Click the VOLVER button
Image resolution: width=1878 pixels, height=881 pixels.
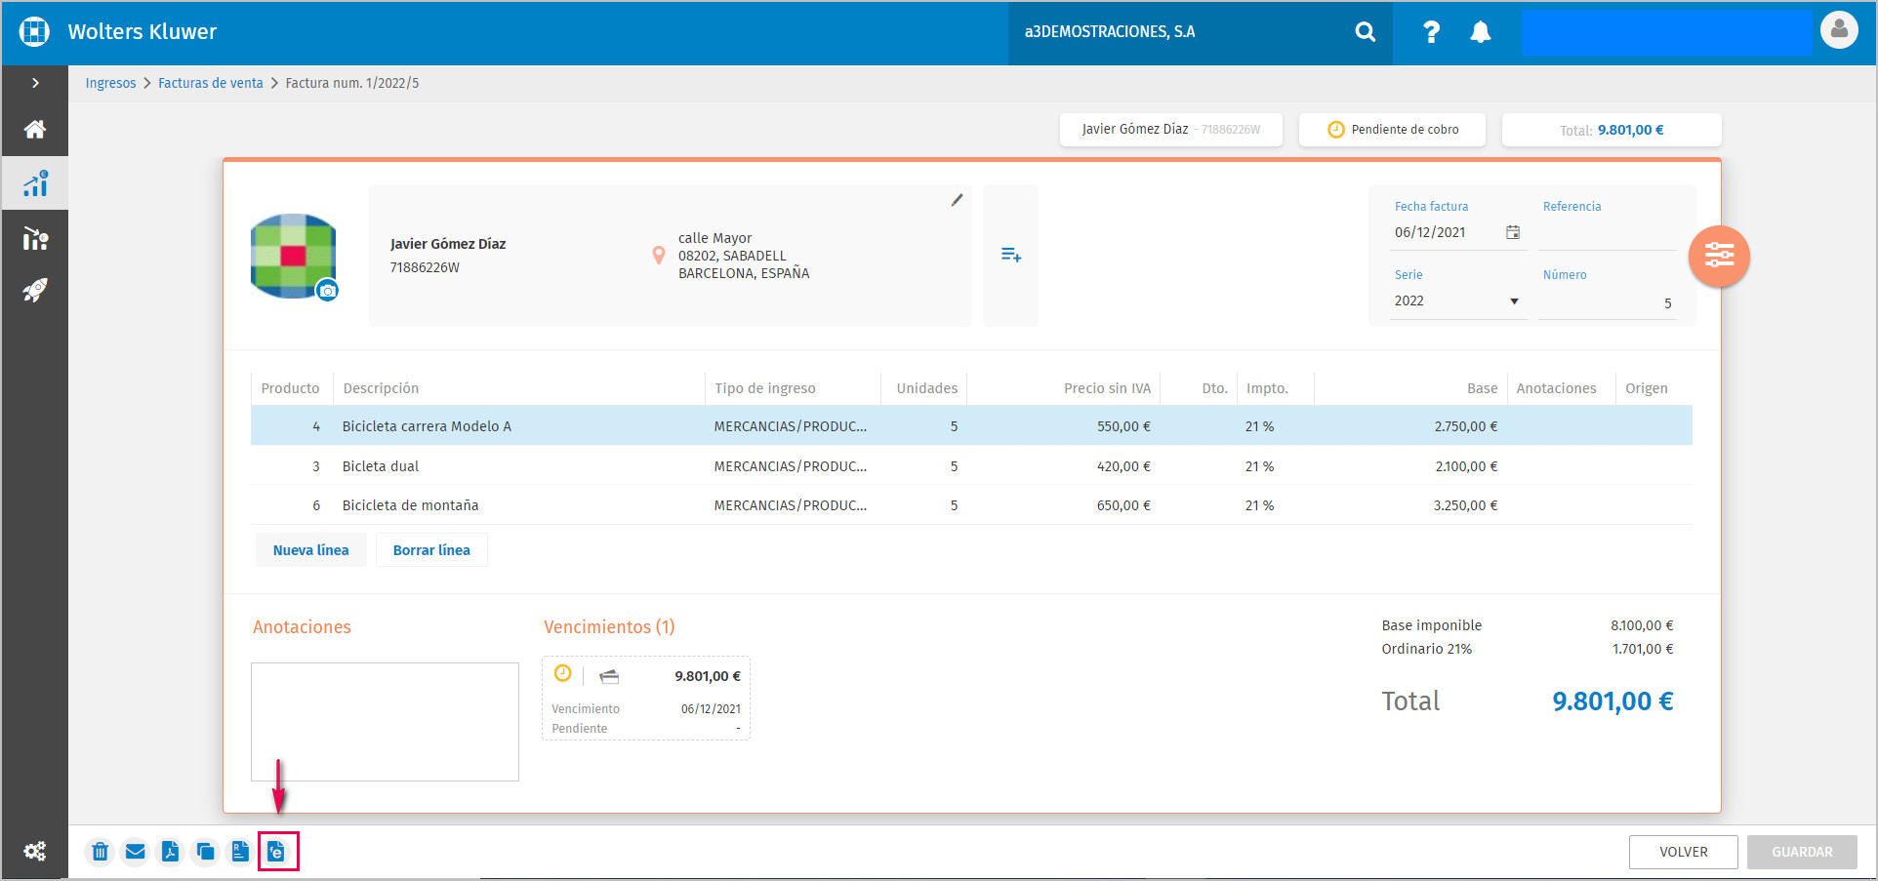[1683, 852]
